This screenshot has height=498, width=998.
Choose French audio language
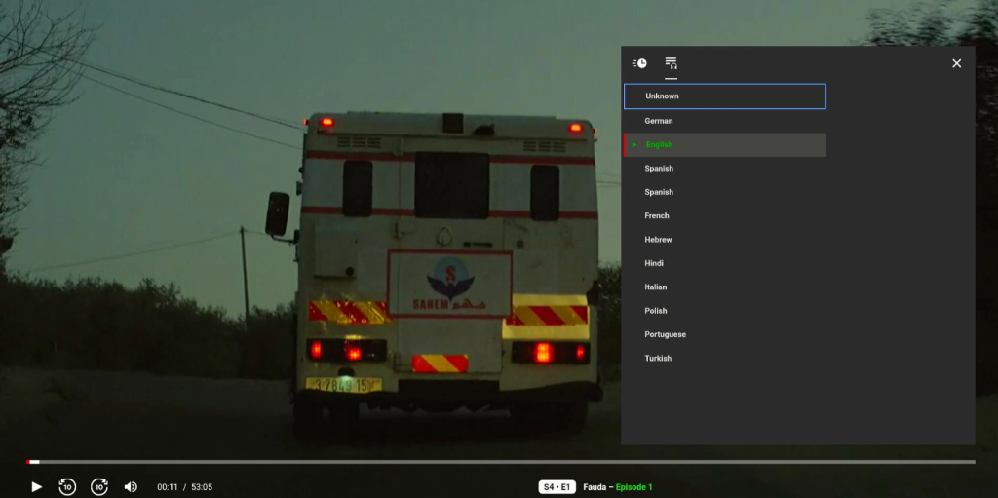(x=725, y=216)
